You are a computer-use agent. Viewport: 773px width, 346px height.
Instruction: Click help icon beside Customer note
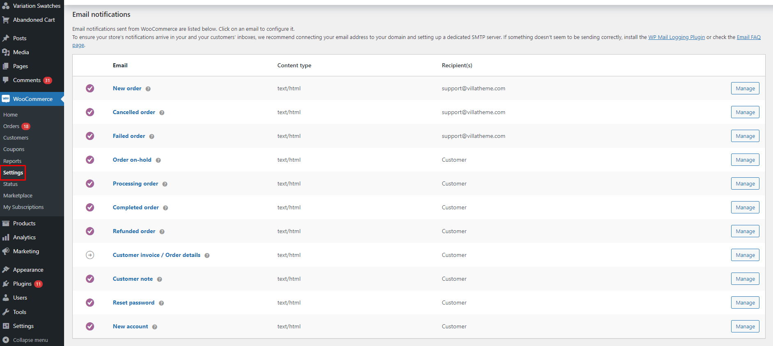pyautogui.click(x=159, y=279)
